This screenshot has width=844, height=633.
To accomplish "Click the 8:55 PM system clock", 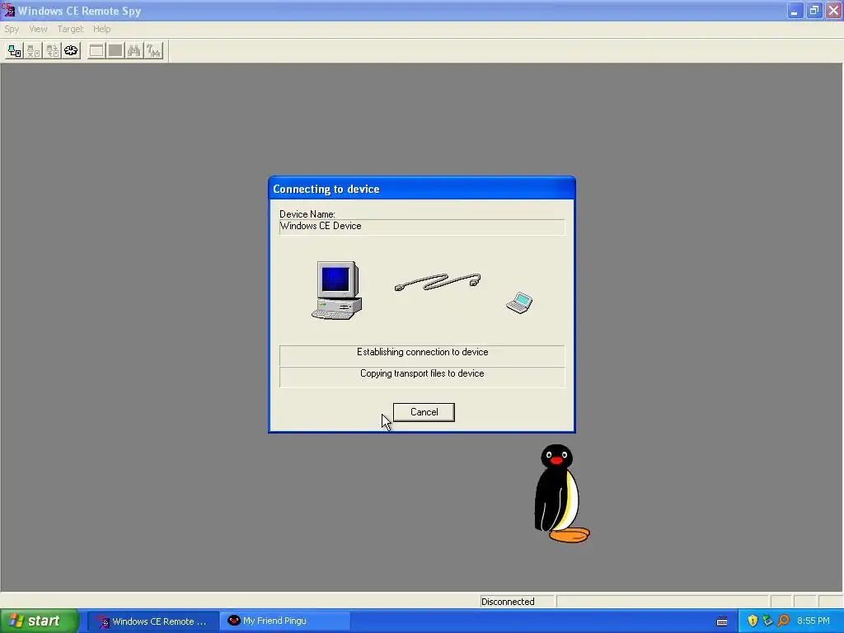I will pos(813,621).
